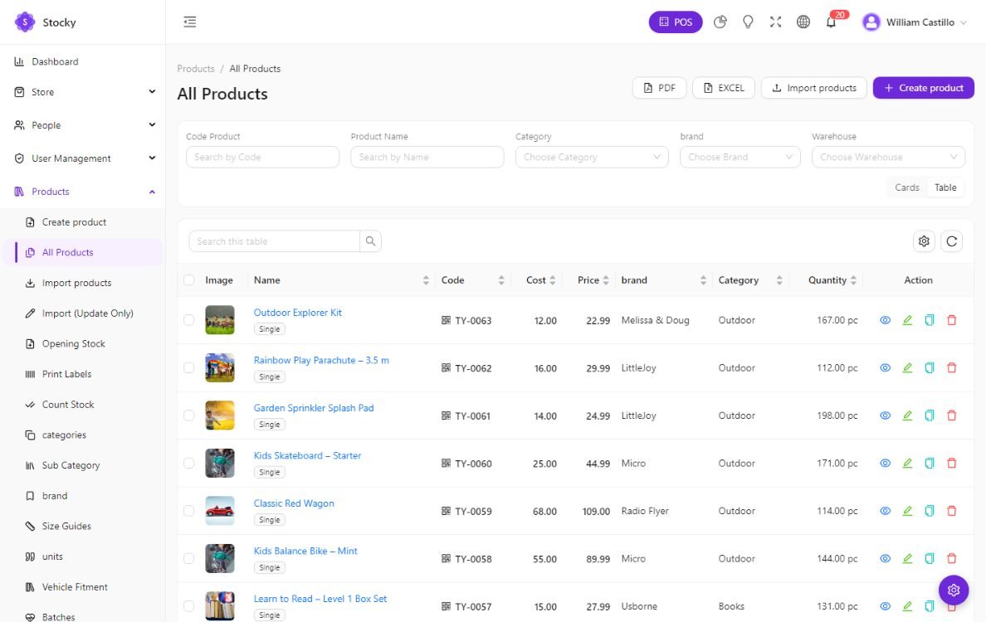Collapse sidebar with menu toggle icon
996x622 pixels.
(x=190, y=22)
